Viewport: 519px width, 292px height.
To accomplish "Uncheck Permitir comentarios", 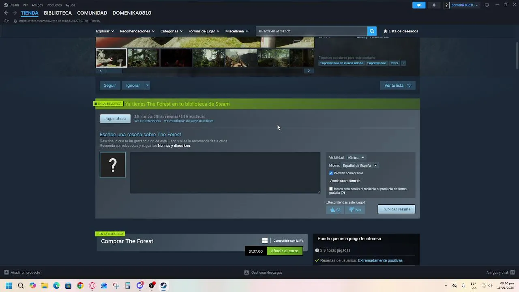I will point(331,173).
